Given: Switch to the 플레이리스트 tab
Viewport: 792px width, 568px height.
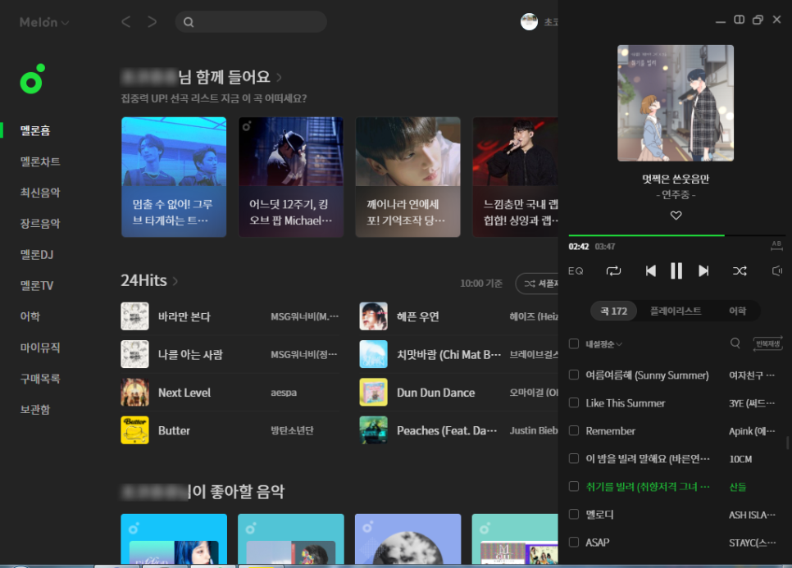Looking at the screenshot, I should tap(676, 311).
